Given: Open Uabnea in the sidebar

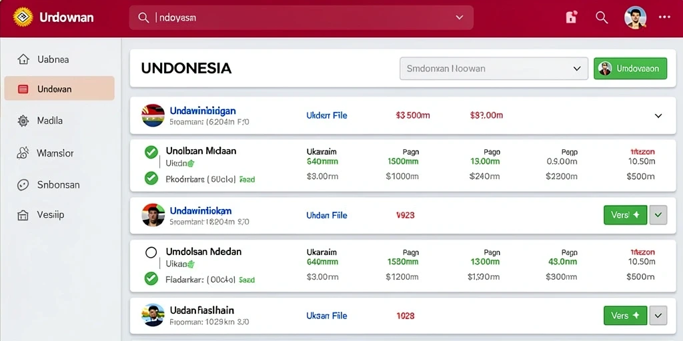Looking at the screenshot, I should click(x=59, y=59).
